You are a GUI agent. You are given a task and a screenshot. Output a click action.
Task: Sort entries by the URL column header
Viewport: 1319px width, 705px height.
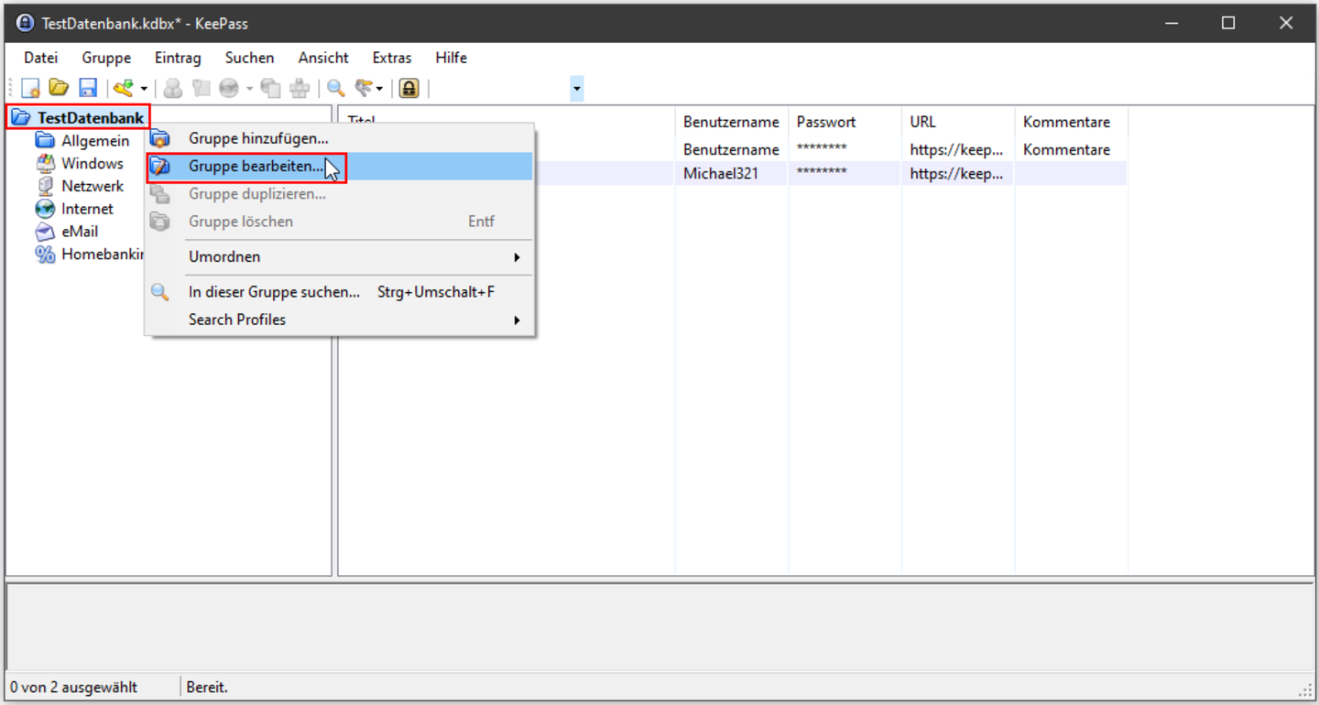[958, 122]
